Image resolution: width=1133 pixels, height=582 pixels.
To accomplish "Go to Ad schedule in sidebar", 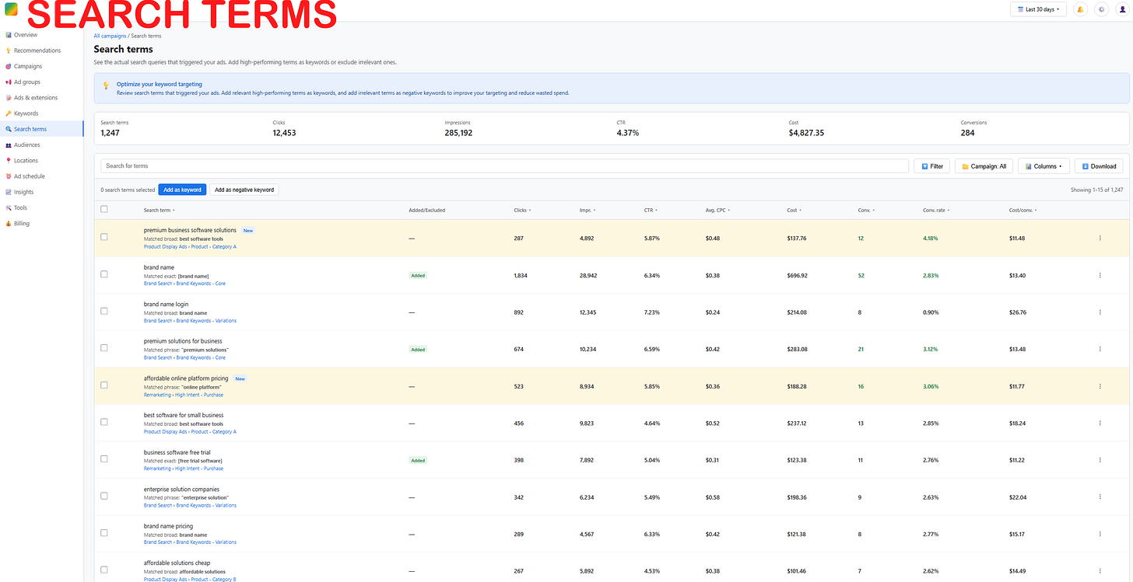I will 41,176.
